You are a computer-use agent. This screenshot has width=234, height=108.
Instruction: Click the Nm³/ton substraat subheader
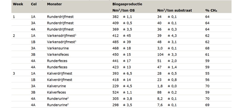(175, 11)
